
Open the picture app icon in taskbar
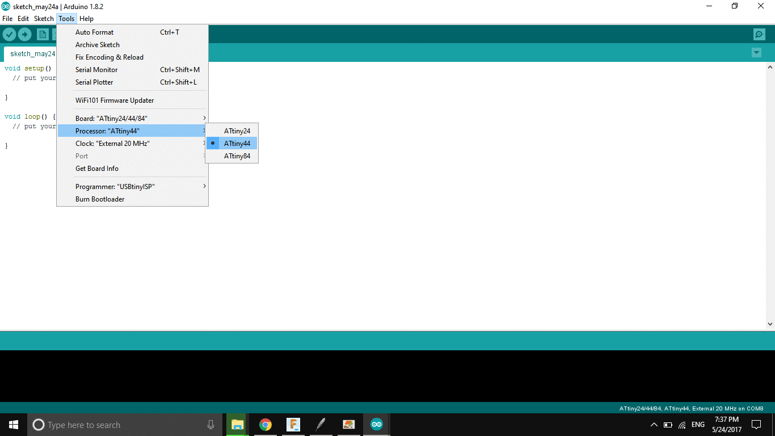pyautogui.click(x=348, y=425)
